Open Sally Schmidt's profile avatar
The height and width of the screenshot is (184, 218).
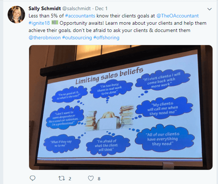point(16,14)
